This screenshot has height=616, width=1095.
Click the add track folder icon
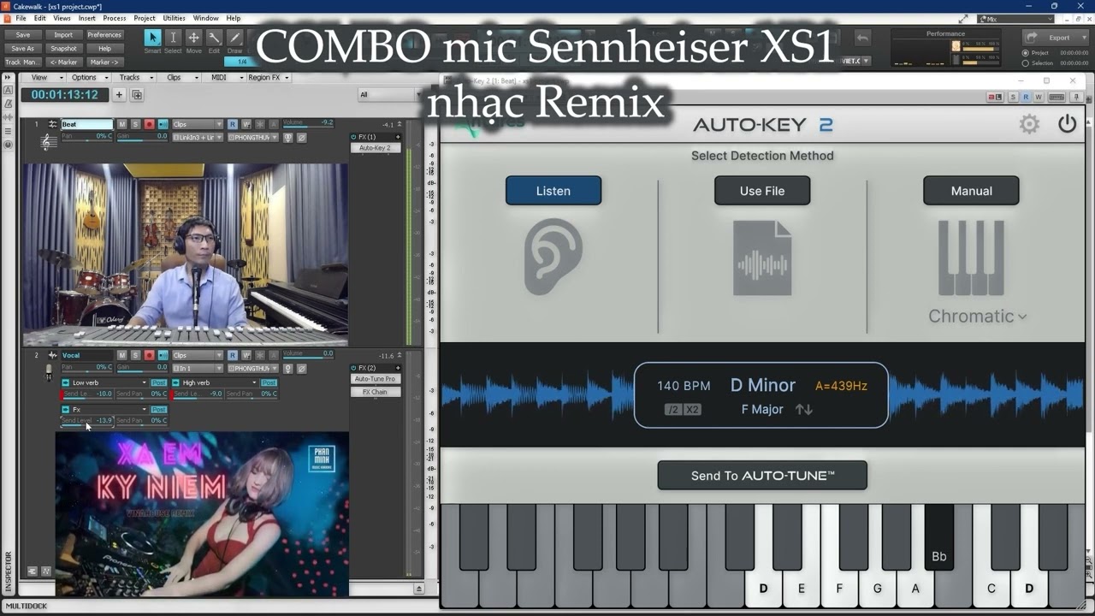[137, 95]
